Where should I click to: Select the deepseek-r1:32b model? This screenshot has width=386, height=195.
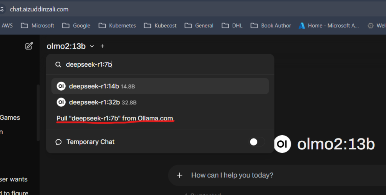coord(160,102)
